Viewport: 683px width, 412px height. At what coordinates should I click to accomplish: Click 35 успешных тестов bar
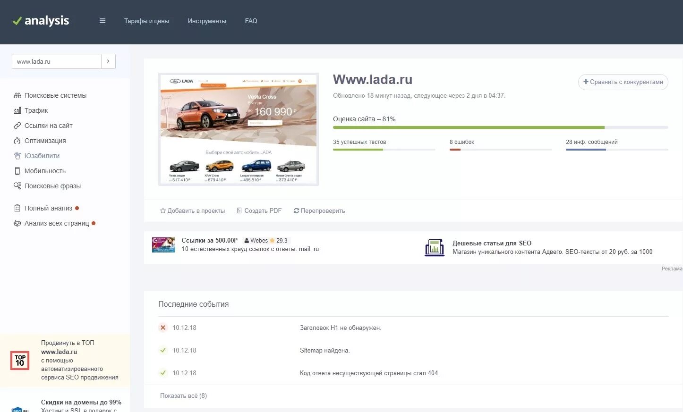tap(384, 150)
